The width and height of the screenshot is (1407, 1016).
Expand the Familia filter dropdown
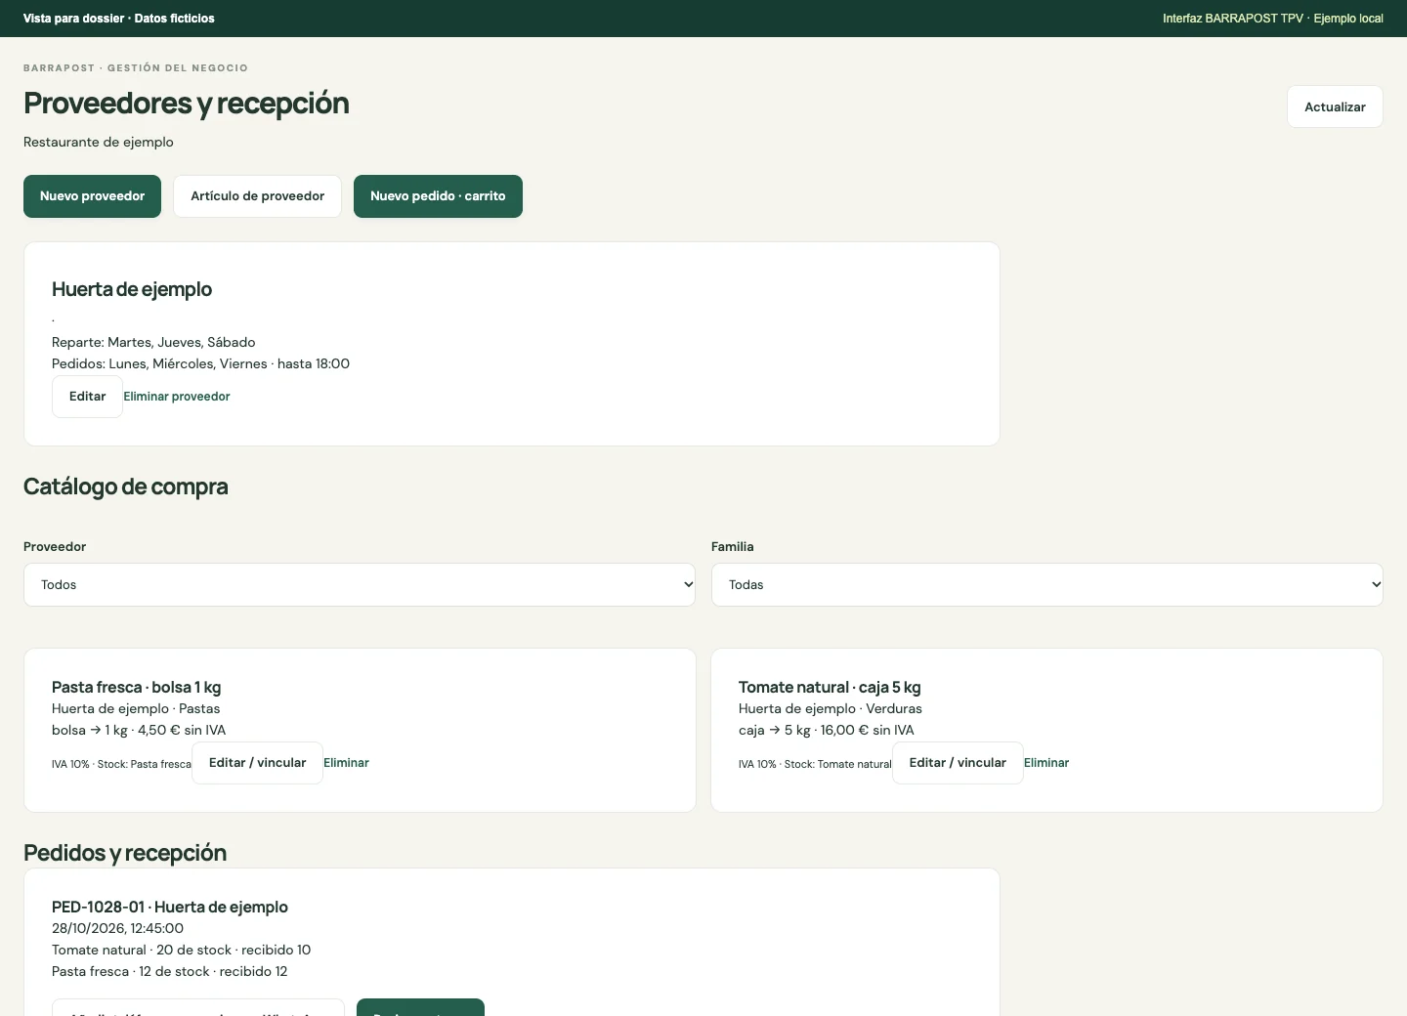[1047, 584]
